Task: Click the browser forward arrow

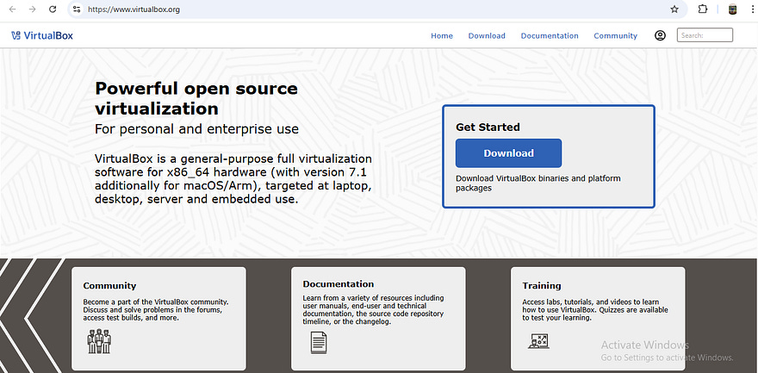Action: coord(33,9)
